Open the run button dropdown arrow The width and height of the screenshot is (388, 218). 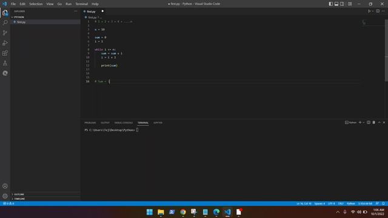tap(373, 11)
